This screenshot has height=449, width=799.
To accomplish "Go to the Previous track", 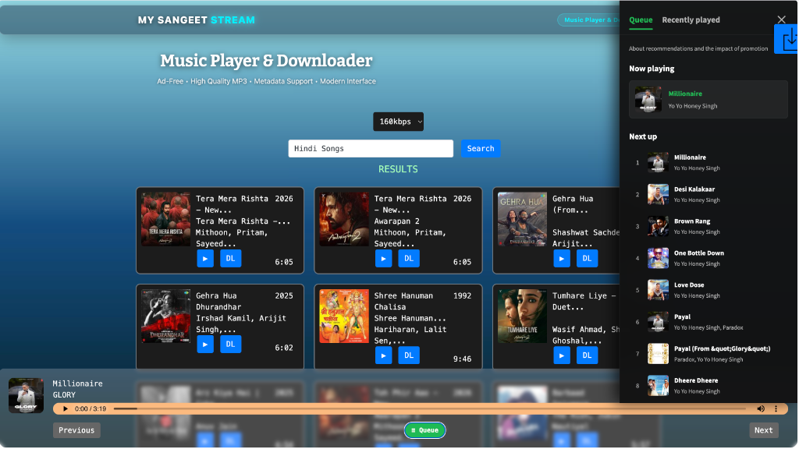I will [x=76, y=430].
